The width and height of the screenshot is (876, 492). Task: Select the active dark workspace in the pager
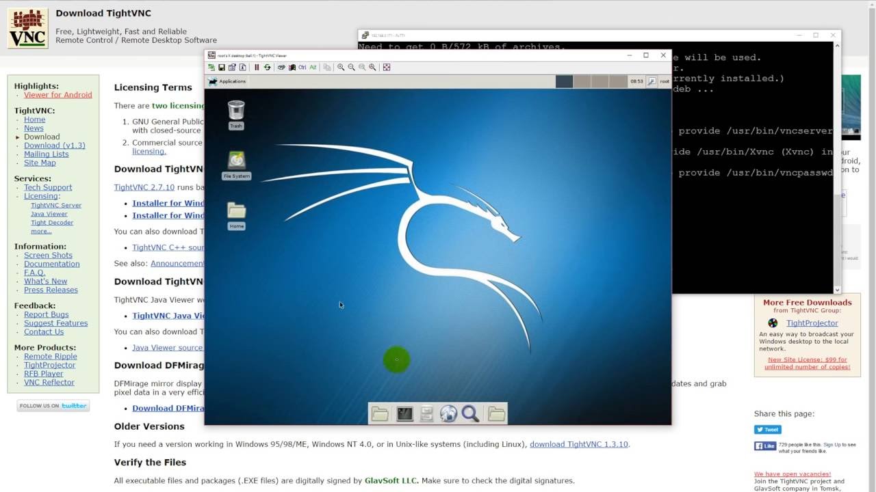pyautogui.click(x=564, y=81)
